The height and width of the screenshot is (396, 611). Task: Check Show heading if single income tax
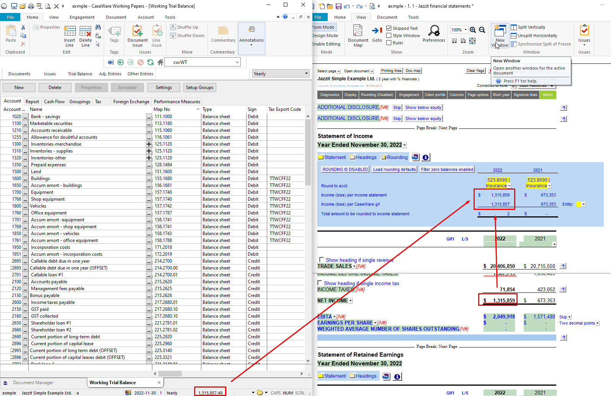[x=320, y=283]
